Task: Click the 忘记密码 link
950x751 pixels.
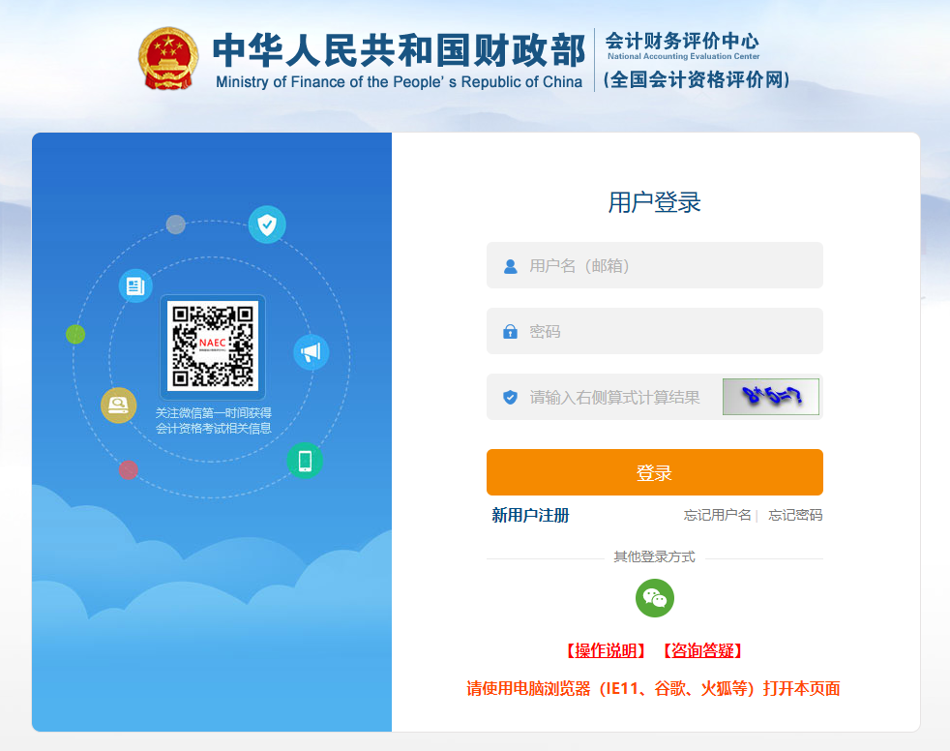Action: click(x=795, y=515)
